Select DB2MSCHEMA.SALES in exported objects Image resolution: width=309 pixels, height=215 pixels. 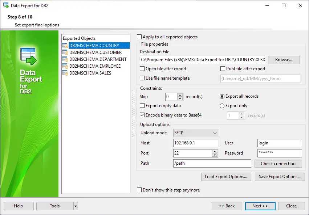(90, 73)
